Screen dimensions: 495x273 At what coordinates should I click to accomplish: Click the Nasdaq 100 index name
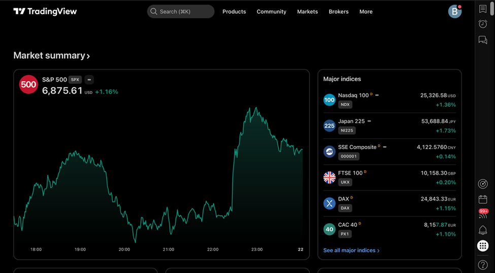(x=353, y=95)
